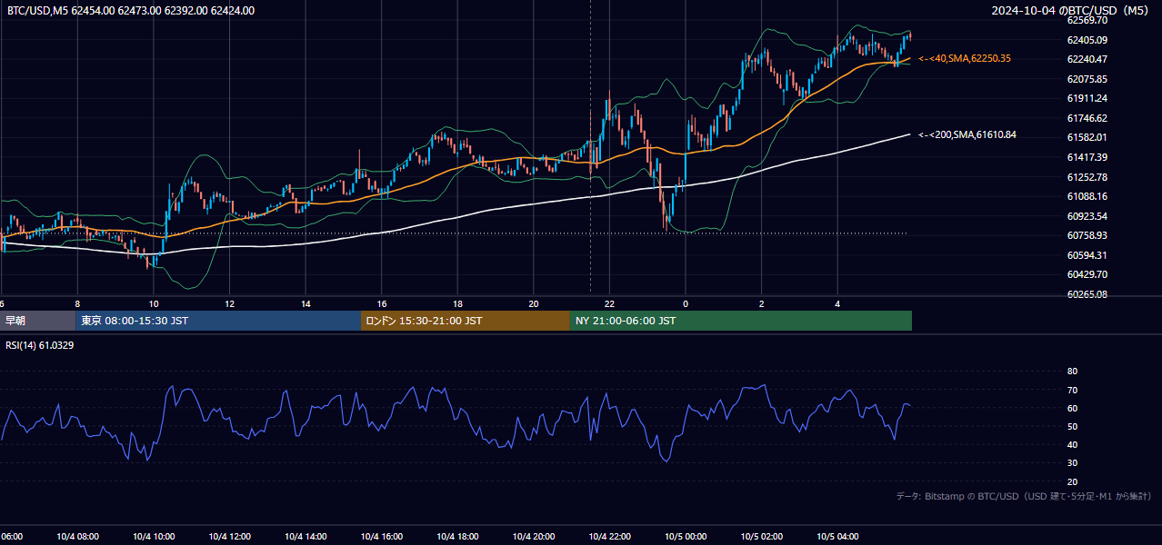Click price axis value 60923.54
This screenshot has height=545, width=1162.
pos(1087,216)
